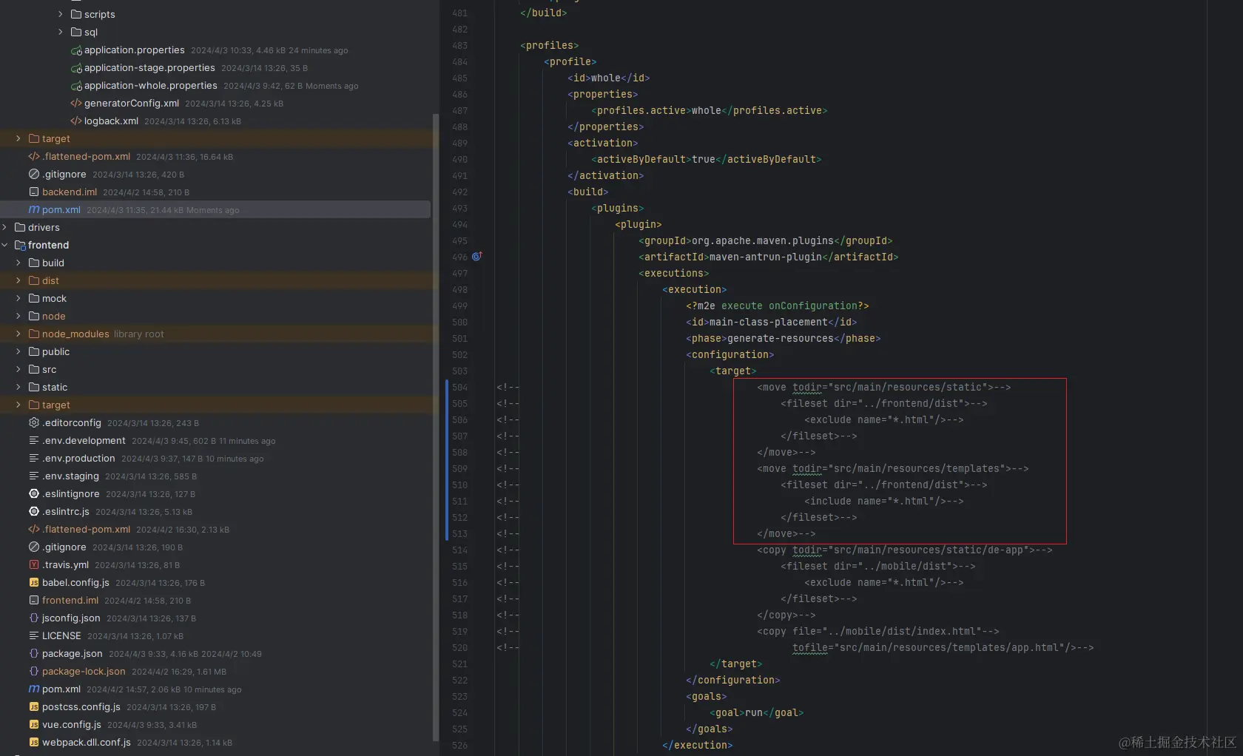The image size is (1243, 756).
Task: Click the text generate-resources in the editor
Action: [x=781, y=339]
